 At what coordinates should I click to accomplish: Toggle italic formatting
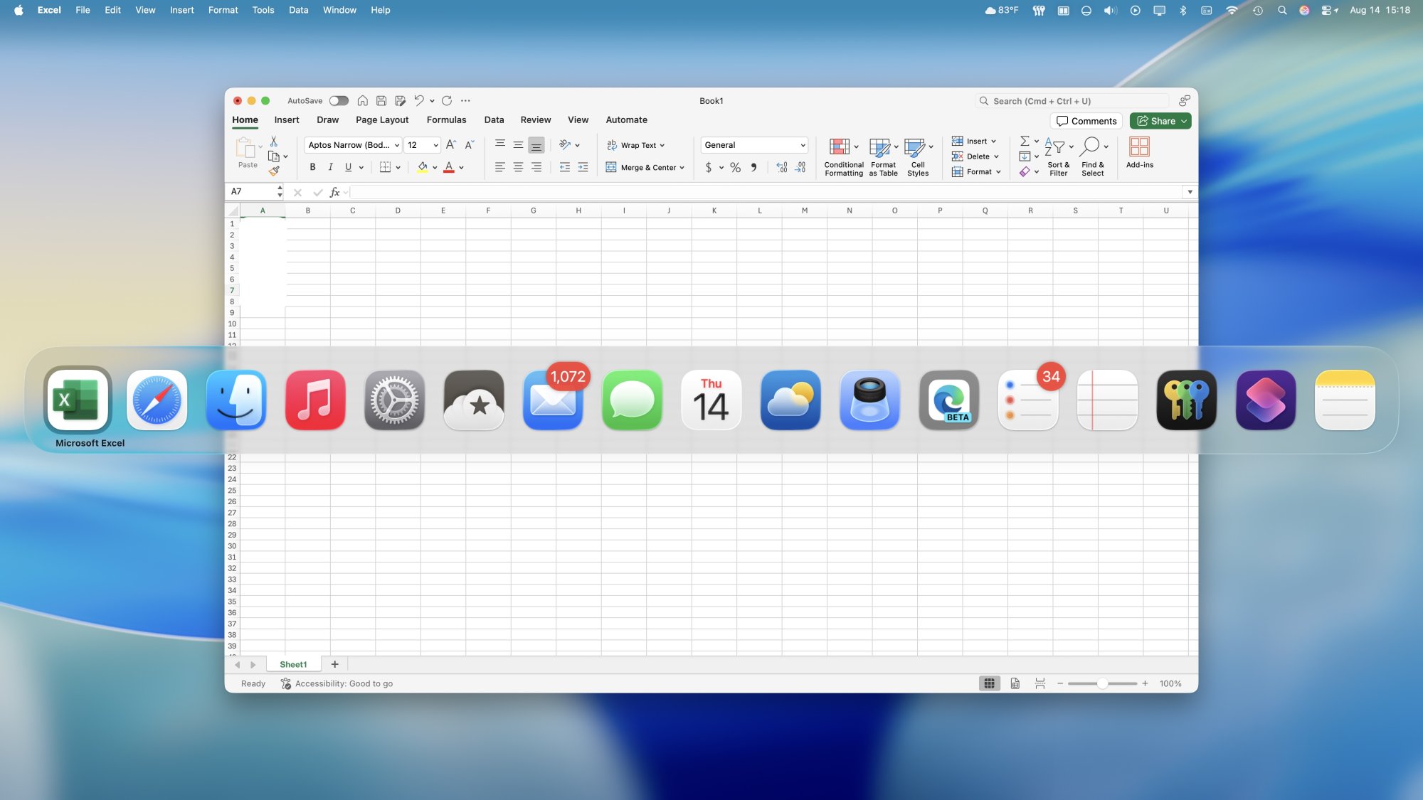[x=330, y=167]
